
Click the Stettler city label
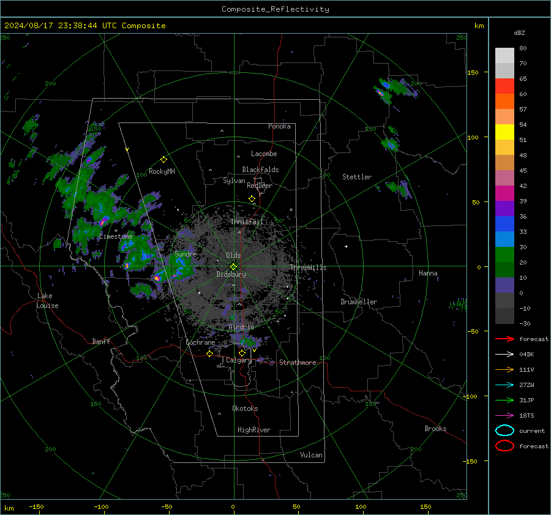click(357, 177)
